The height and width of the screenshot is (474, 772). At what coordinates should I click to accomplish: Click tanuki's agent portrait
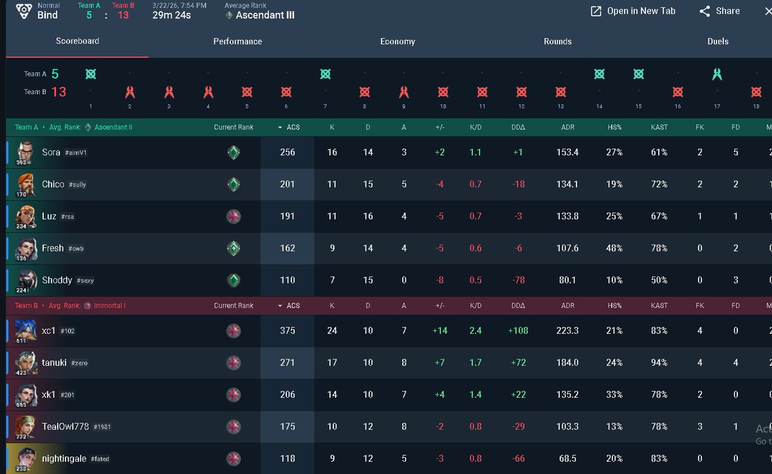(x=26, y=363)
